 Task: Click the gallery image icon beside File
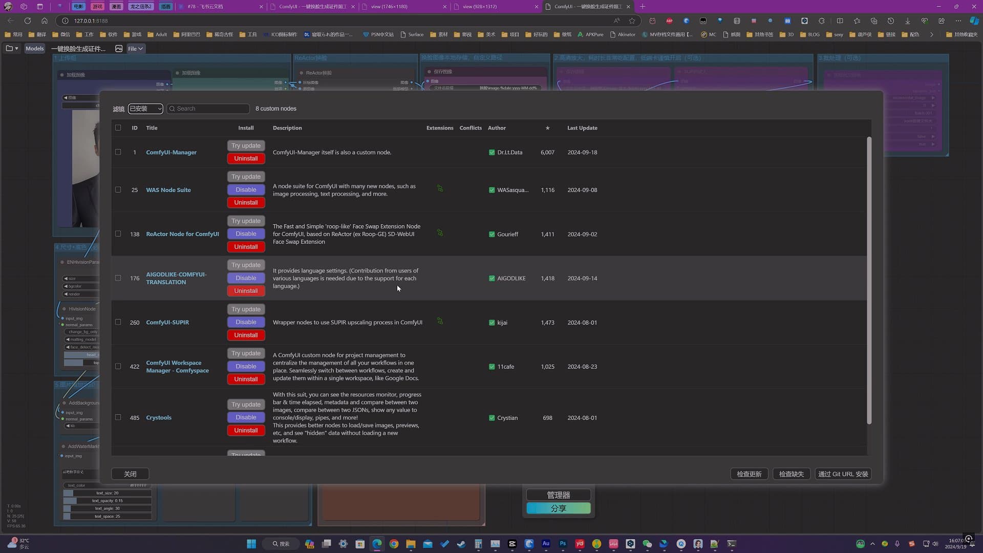pos(119,49)
